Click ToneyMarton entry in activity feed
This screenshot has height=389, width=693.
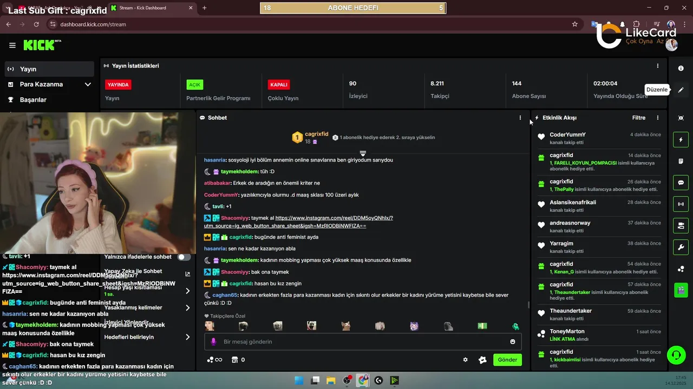599,335
